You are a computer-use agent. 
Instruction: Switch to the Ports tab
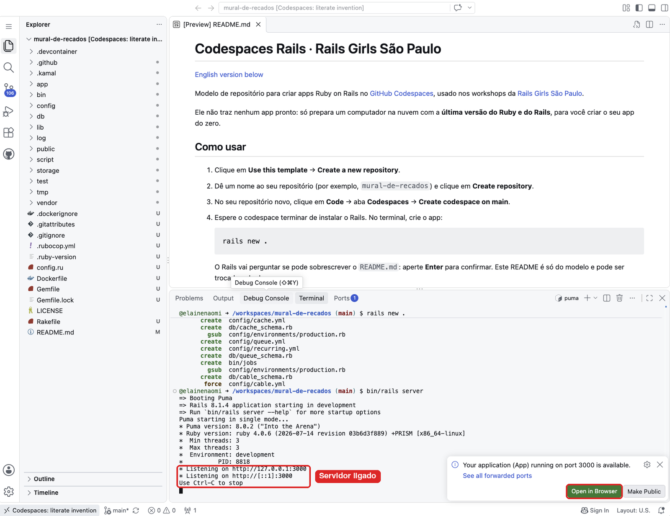point(346,298)
